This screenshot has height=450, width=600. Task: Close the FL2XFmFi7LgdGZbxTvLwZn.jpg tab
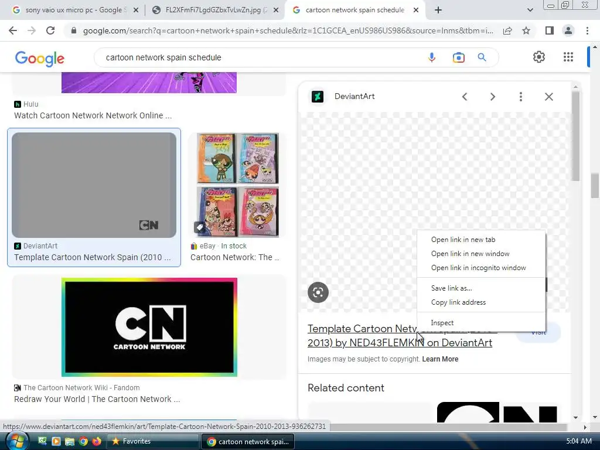tap(275, 11)
